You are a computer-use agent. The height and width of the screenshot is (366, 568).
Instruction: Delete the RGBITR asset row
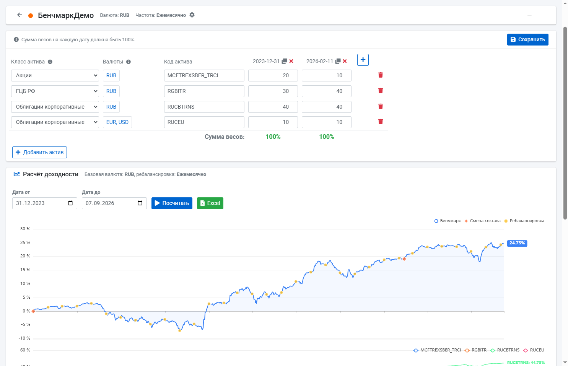click(x=381, y=91)
